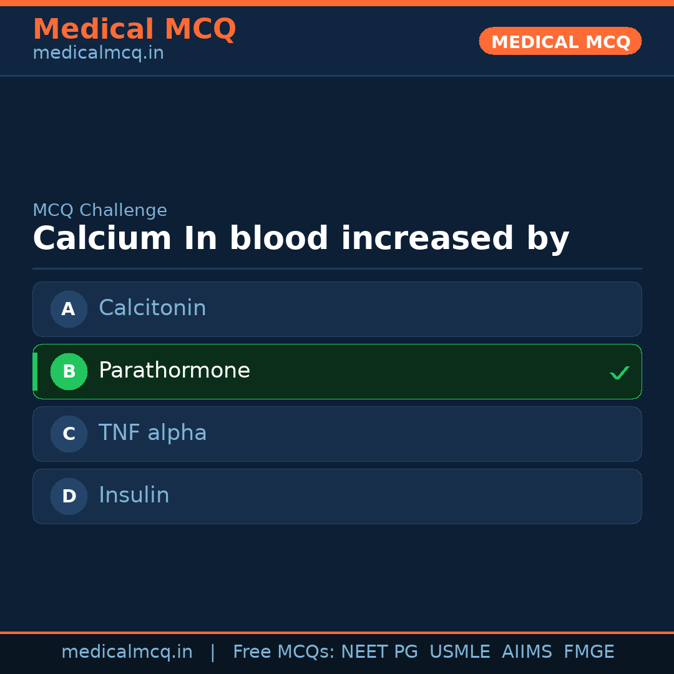674x674 pixels.
Task: Click the NEET PG label in footer
Action: (379, 652)
